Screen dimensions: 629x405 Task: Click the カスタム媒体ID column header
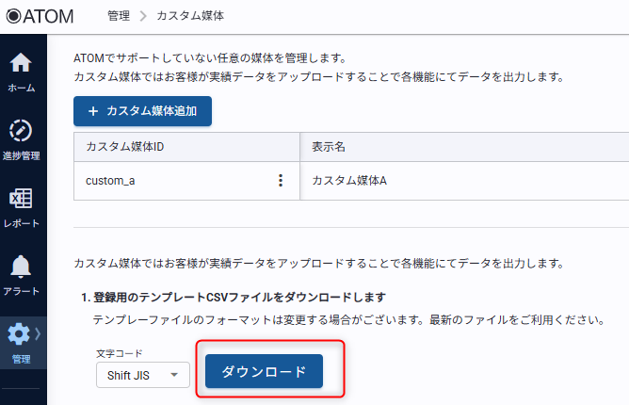click(x=125, y=147)
